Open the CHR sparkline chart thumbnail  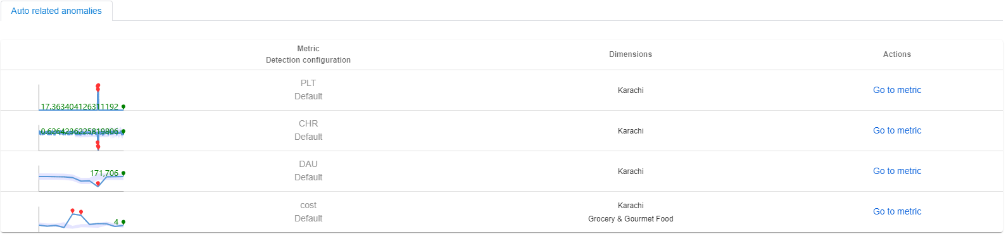pyautogui.click(x=82, y=137)
